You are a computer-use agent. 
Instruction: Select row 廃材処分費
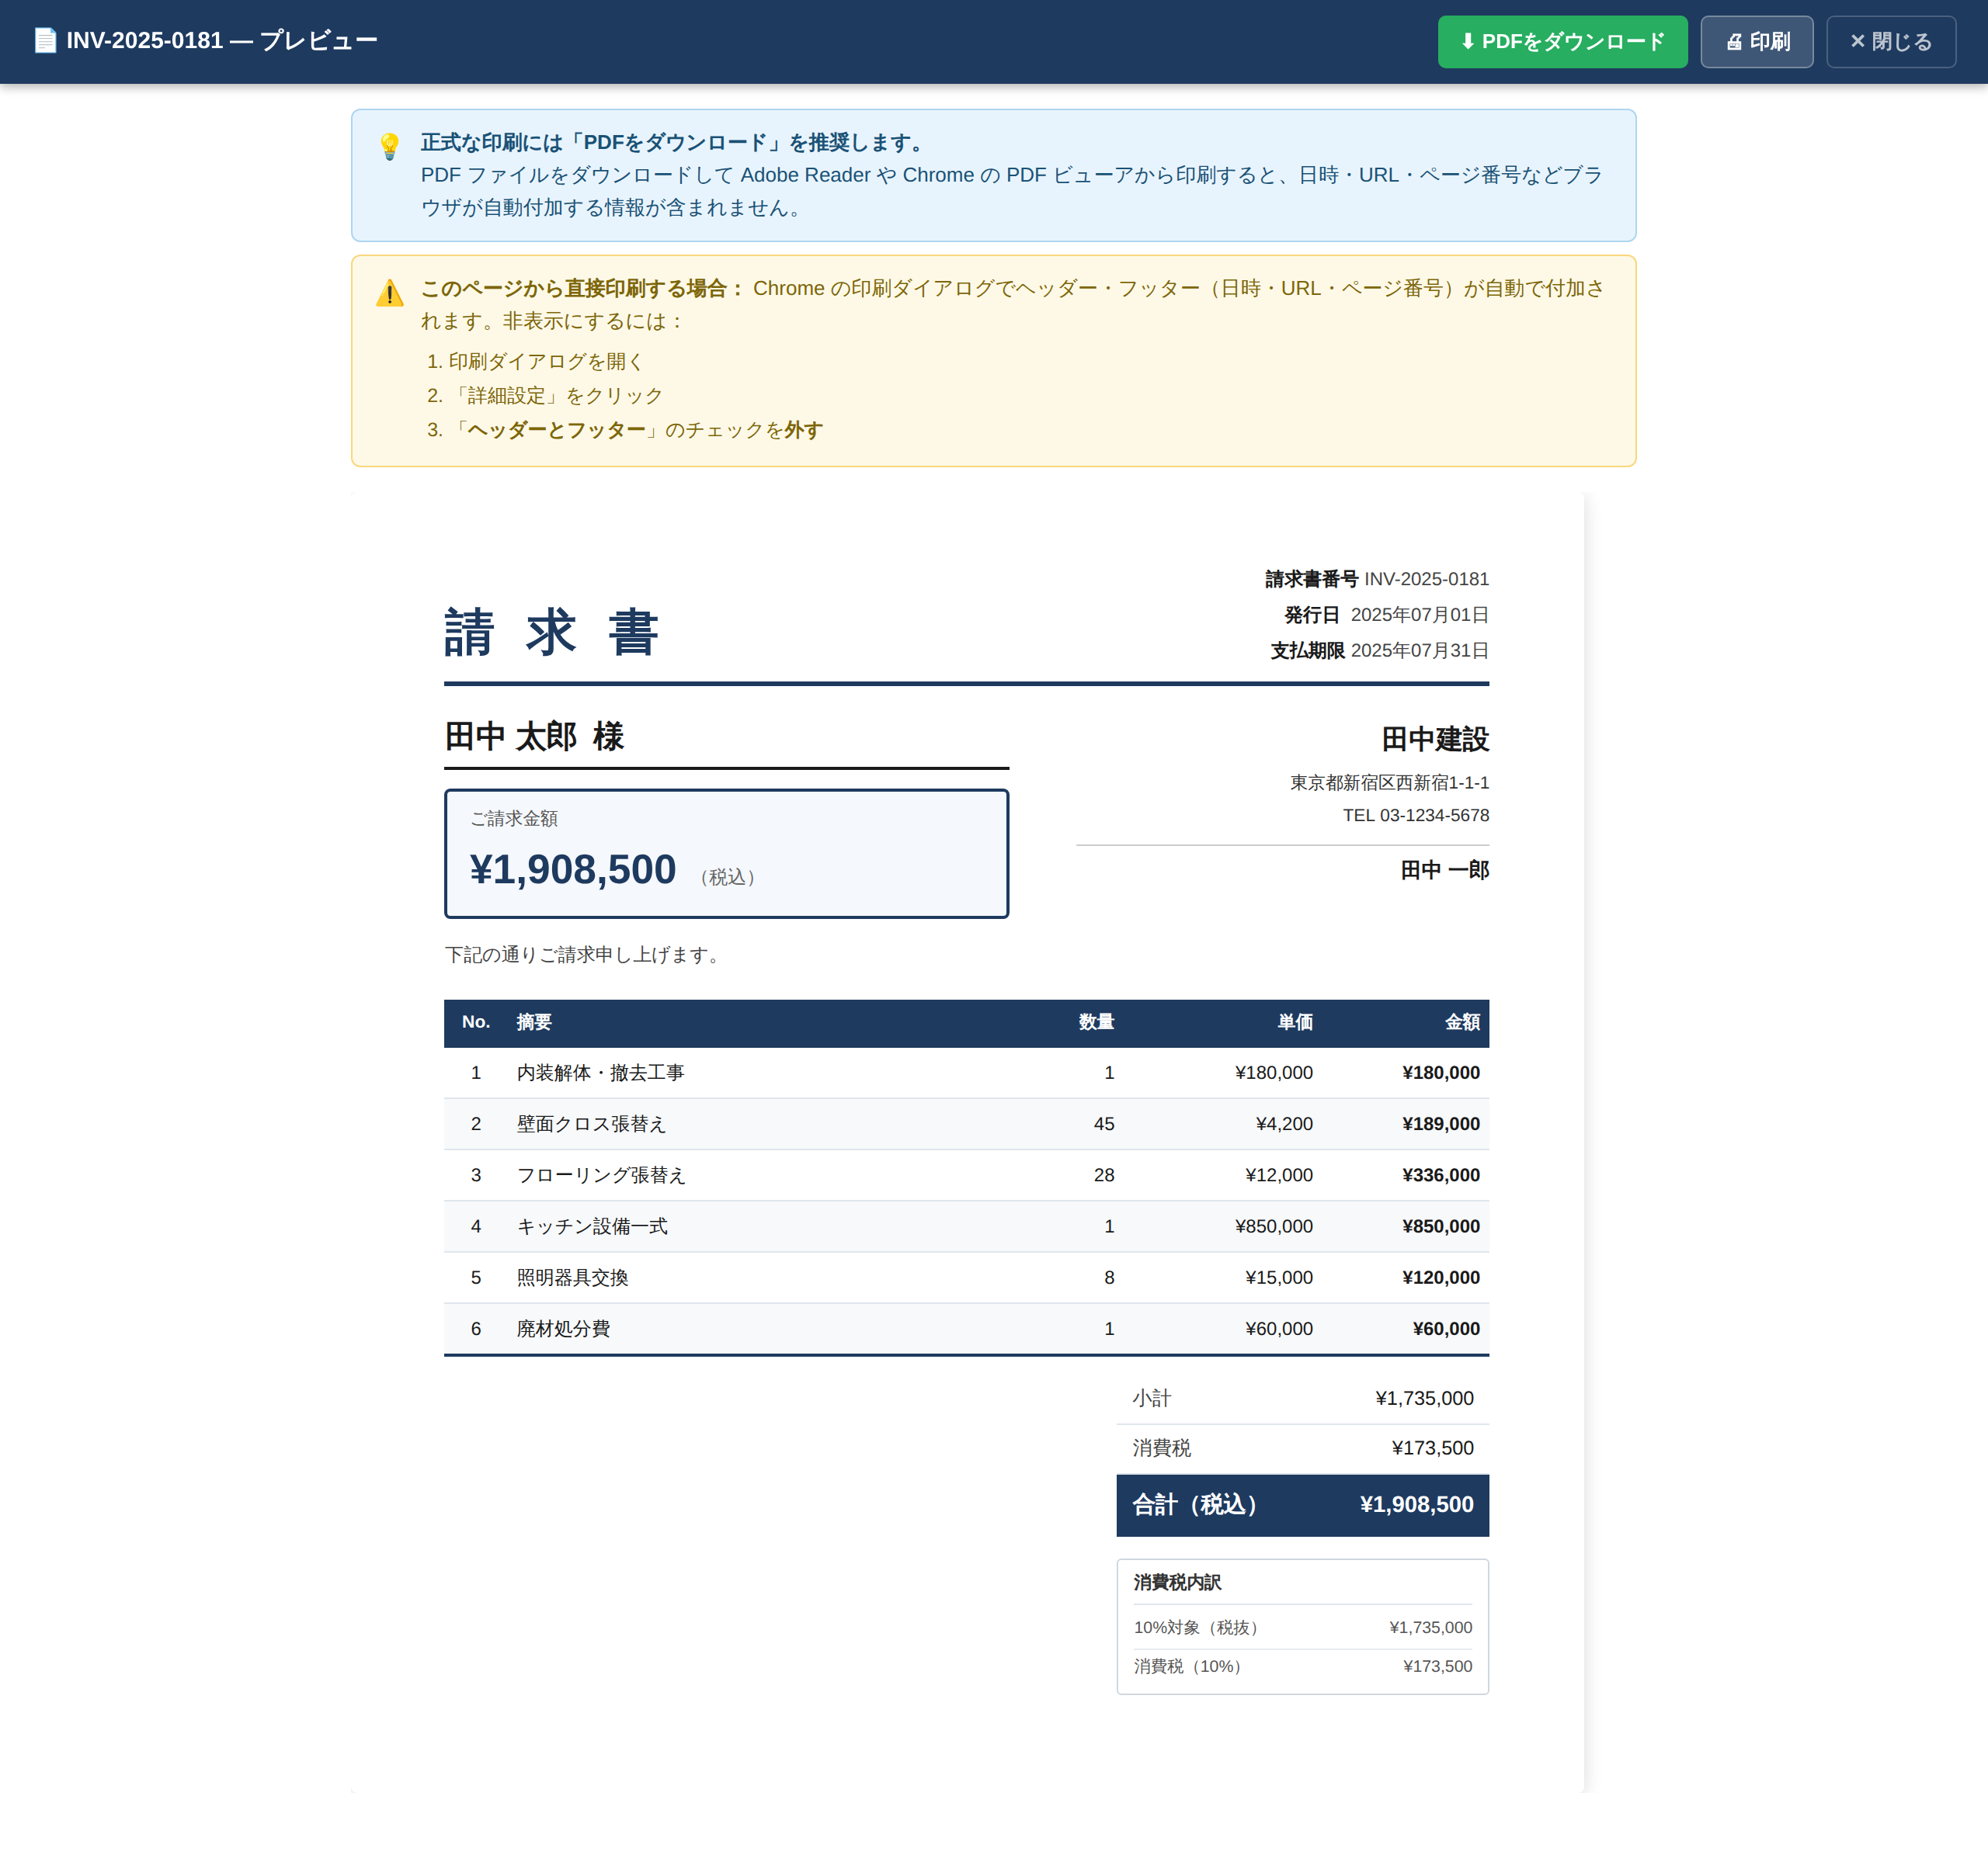coord(966,1330)
